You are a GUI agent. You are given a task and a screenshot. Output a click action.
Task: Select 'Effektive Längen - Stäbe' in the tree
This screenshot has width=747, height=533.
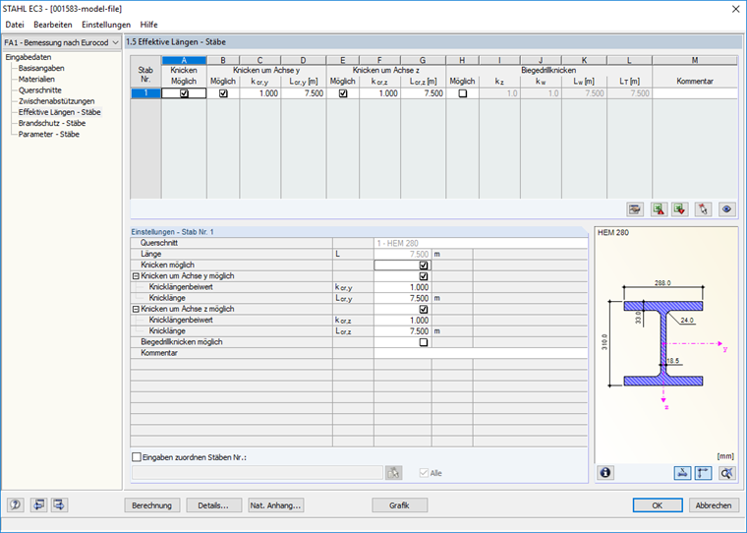60,112
